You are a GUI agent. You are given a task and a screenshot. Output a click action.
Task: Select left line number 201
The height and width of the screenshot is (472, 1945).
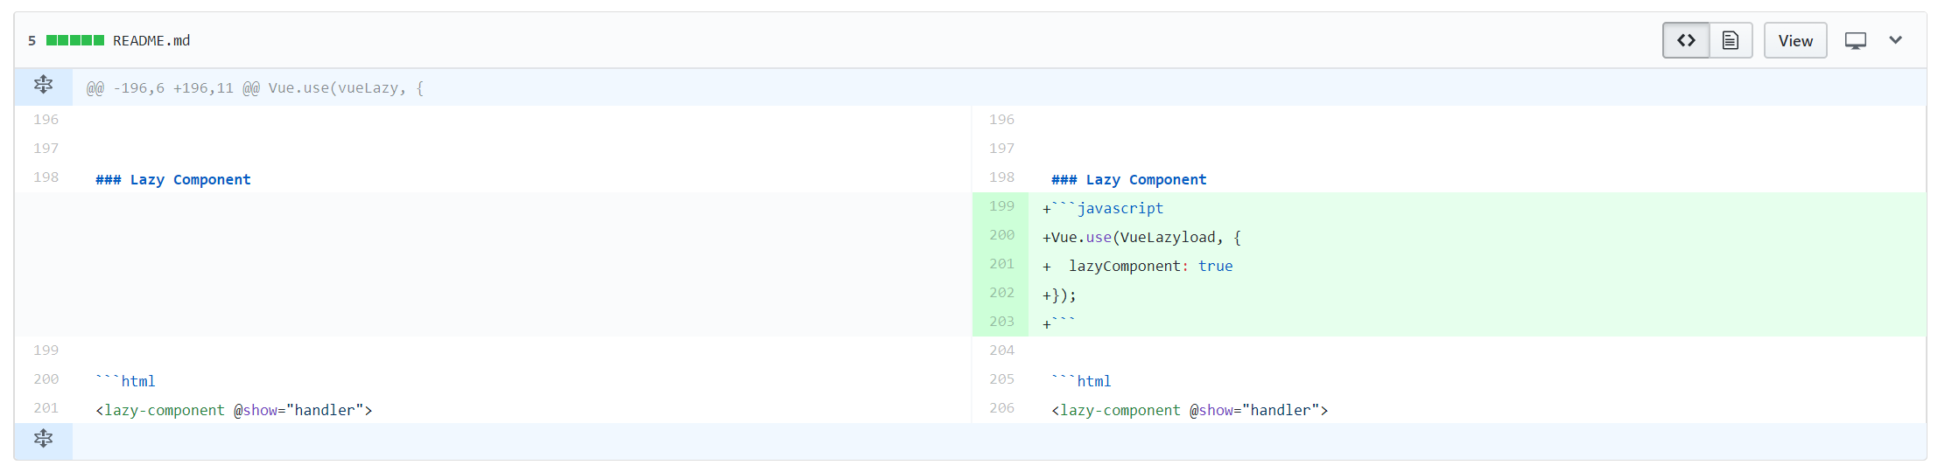[46, 408]
